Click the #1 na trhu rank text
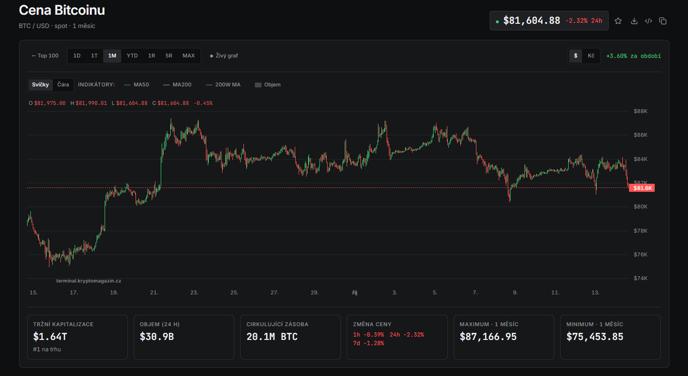 point(47,349)
